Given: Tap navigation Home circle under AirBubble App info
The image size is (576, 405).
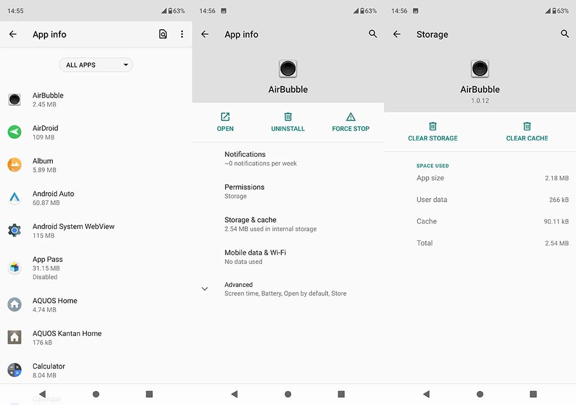Looking at the screenshot, I should [x=288, y=394].
